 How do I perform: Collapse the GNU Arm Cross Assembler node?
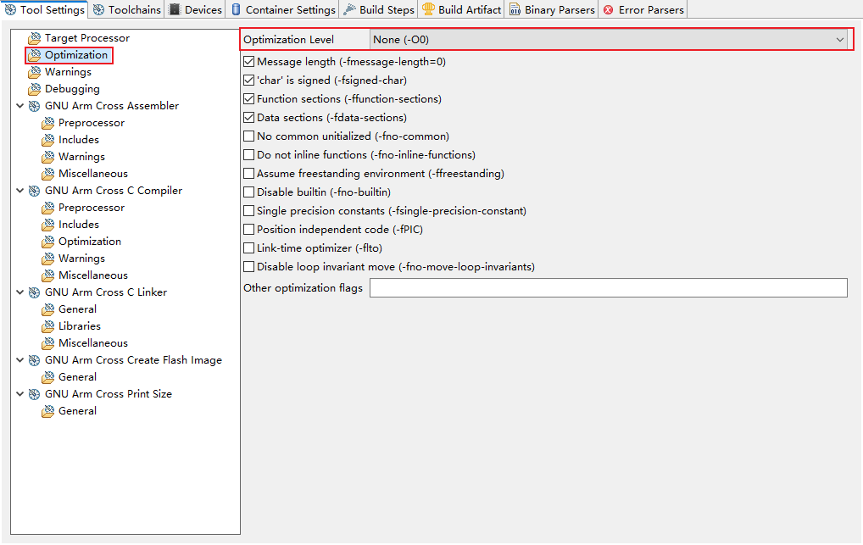coord(19,106)
